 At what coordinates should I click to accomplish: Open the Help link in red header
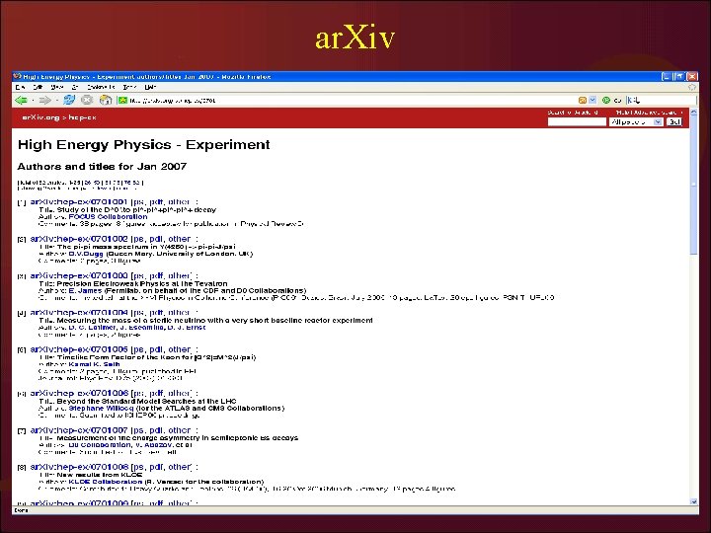tap(621, 112)
